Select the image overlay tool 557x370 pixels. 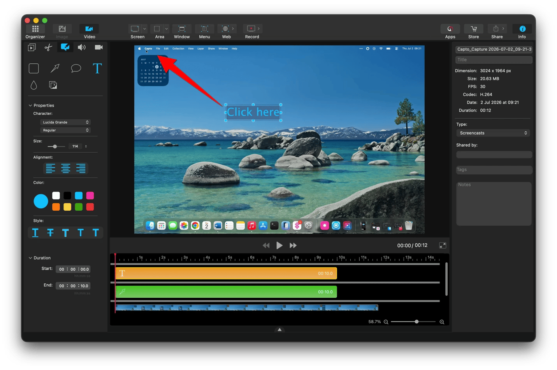(53, 85)
